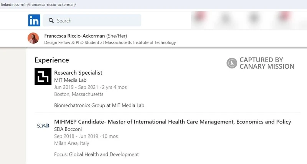The height and width of the screenshot is (164, 307).
Task: Open the SDA Bocconi logo
Action: (x=43, y=126)
